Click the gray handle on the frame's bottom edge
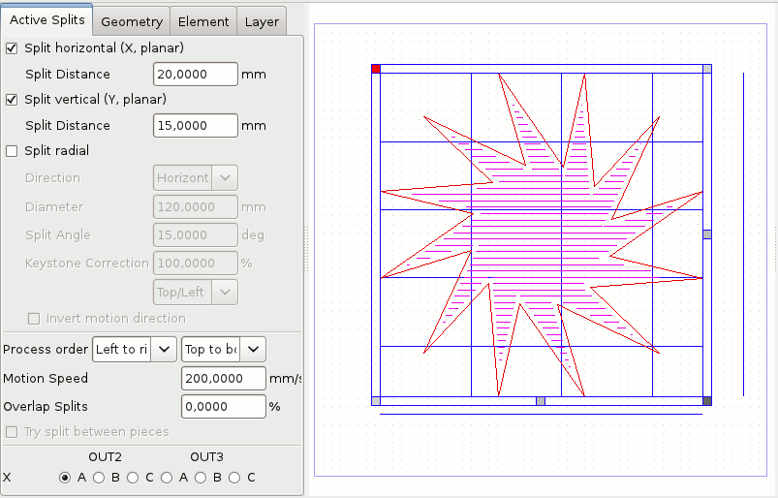Image resolution: width=778 pixels, height=498 pixels. pyautogui.click(x=541, y=400)
